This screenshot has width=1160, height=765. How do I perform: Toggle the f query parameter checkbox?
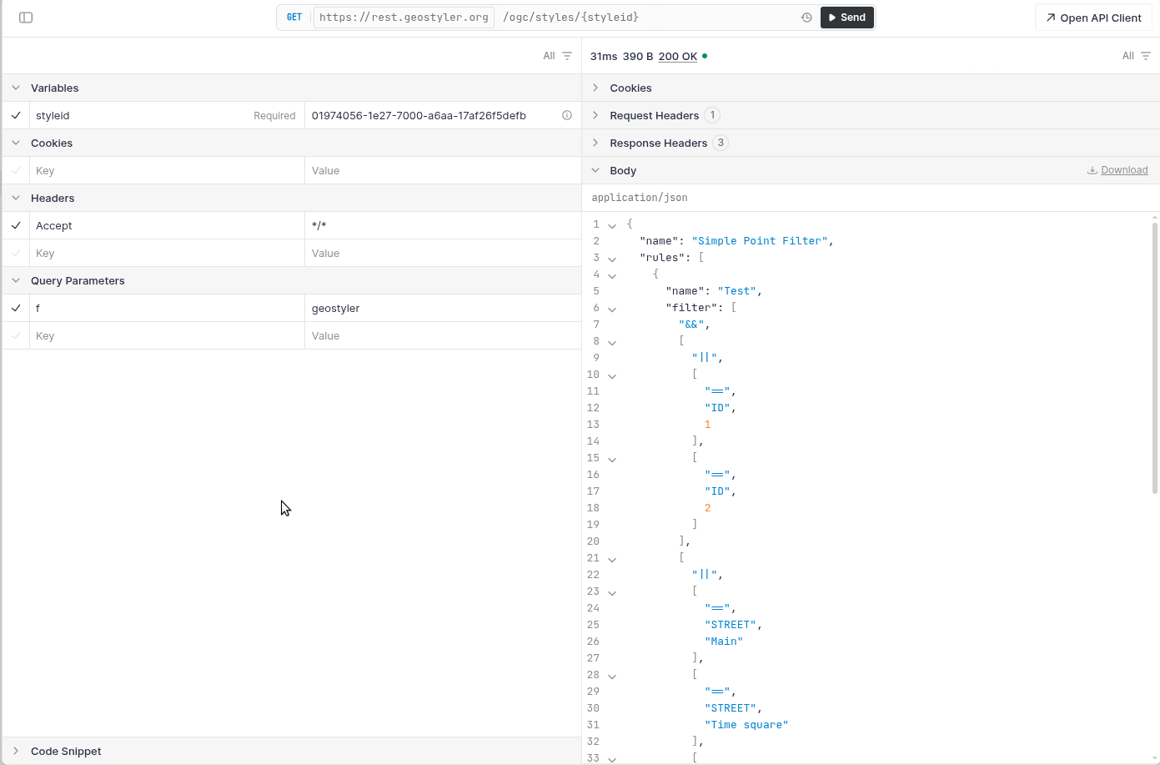point(16,308)
